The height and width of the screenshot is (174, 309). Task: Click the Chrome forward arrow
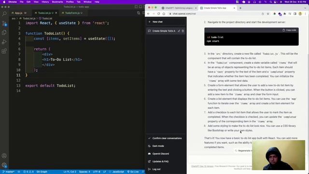click(x=154, y=14)
